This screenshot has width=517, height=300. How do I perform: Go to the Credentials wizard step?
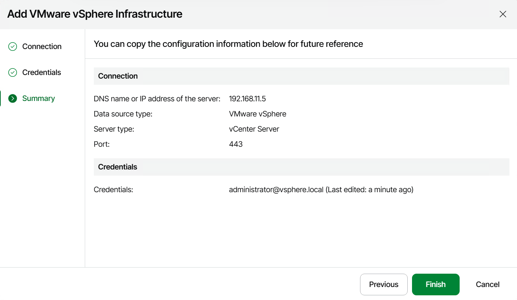tap(41, 72)
